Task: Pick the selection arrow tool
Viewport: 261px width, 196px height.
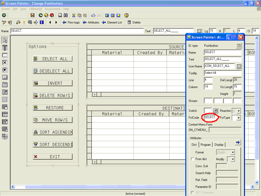Action: (x=5, y=40)
